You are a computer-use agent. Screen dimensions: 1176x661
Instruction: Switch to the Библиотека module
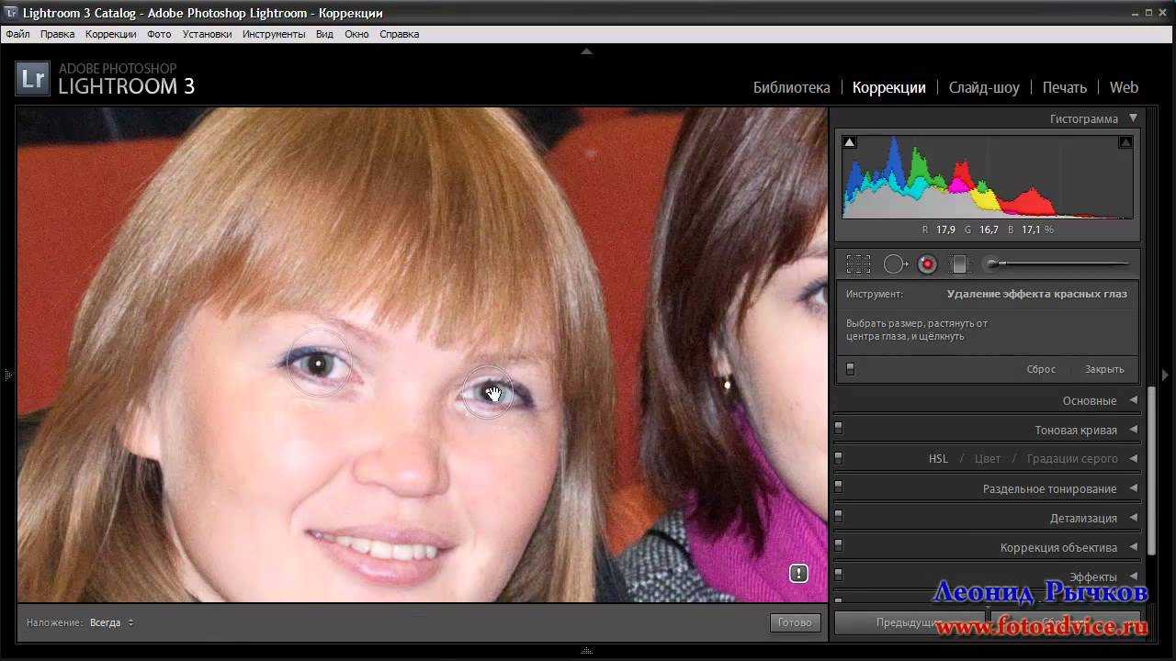(x=791, y=88)
